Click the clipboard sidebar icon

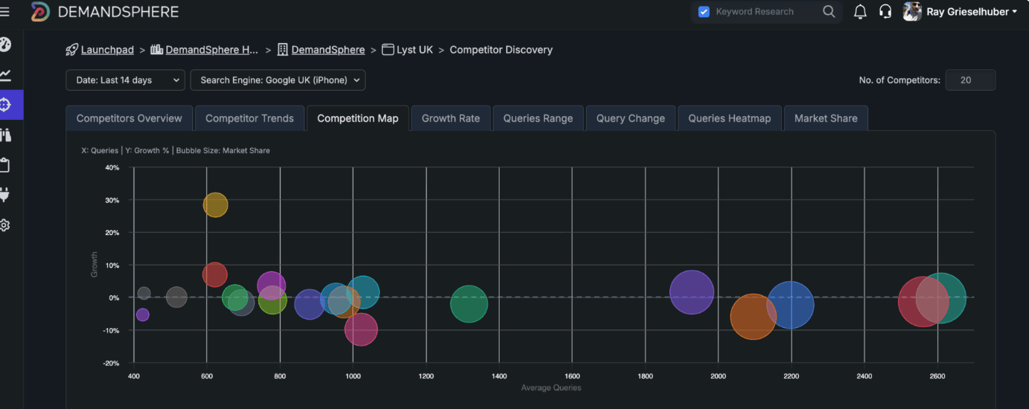5,165
